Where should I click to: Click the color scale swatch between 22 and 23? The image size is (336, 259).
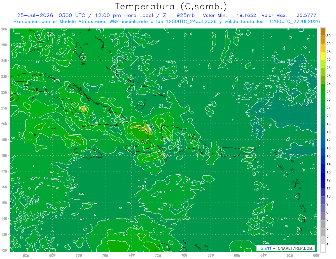coord(323,96)
